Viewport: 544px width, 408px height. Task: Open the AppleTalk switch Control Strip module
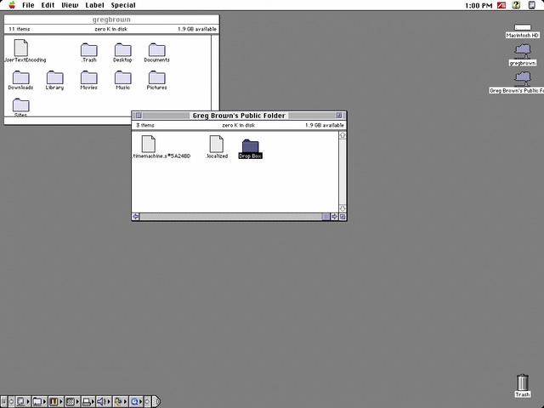click(x=23, y=402)
